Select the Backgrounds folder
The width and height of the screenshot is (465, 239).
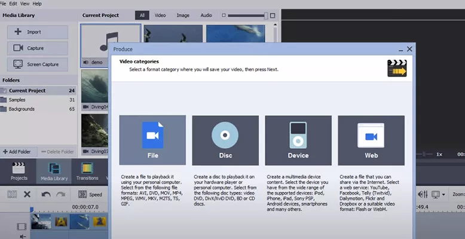click(x=38, y=109)
